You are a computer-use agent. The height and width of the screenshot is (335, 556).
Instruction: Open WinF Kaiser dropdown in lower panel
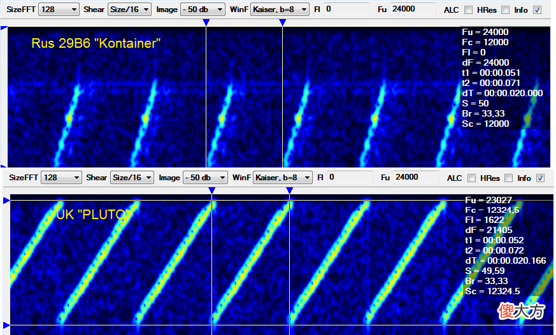[x=283, y=178]
